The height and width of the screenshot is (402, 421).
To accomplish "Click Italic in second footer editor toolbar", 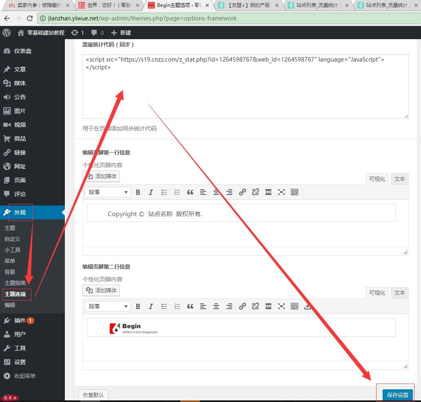I will pos(151,306).
